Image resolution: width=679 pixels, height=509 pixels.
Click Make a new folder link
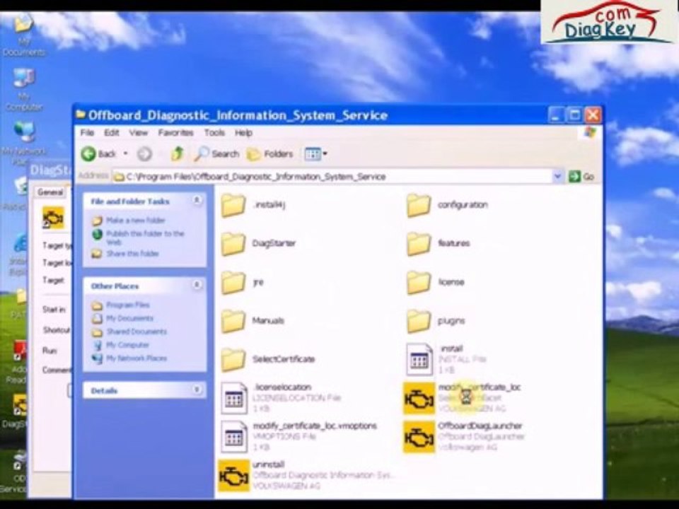point(136,221)
